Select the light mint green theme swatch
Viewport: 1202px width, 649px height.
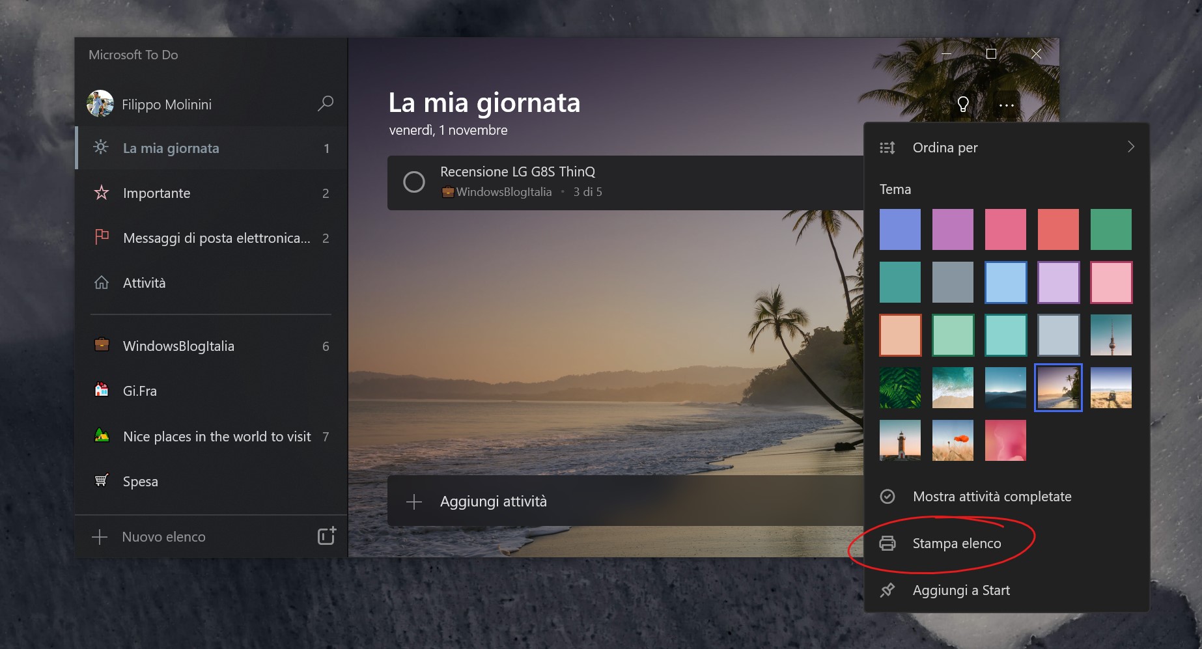coord(953,335)
